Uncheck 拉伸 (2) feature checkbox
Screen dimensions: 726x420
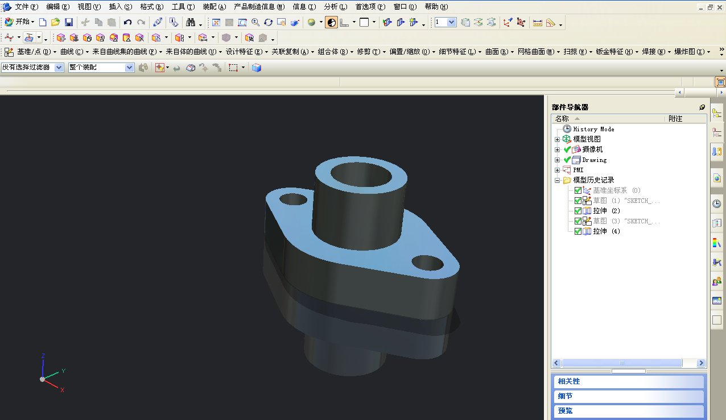(x=578, y=211)
